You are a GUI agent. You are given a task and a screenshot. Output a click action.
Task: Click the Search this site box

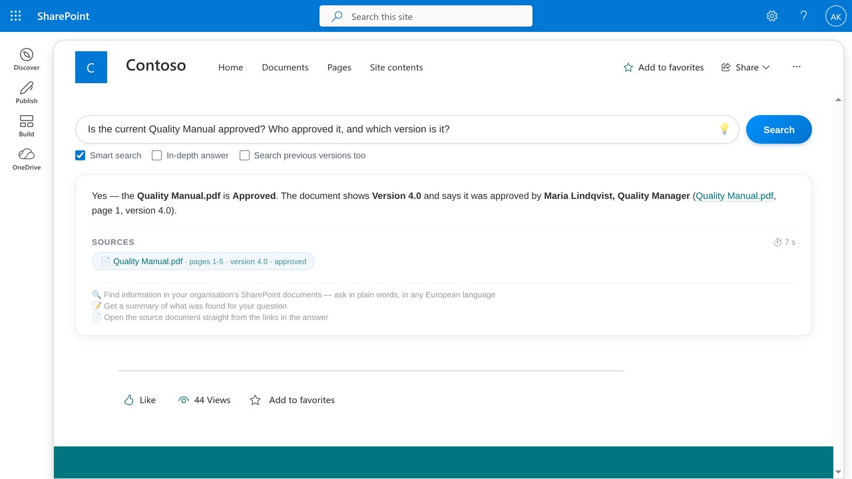pyautogui.click(x=426, y=16)
